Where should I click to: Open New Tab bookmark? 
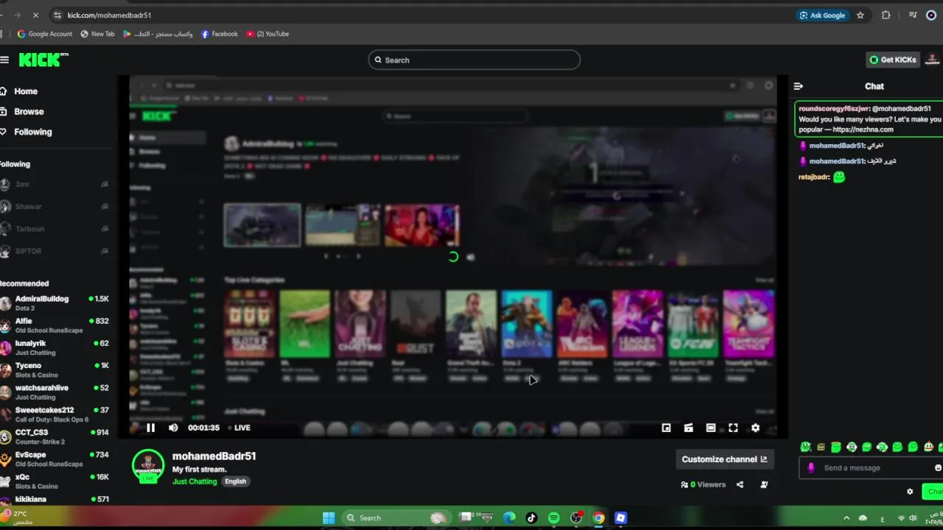coord(97,34)
